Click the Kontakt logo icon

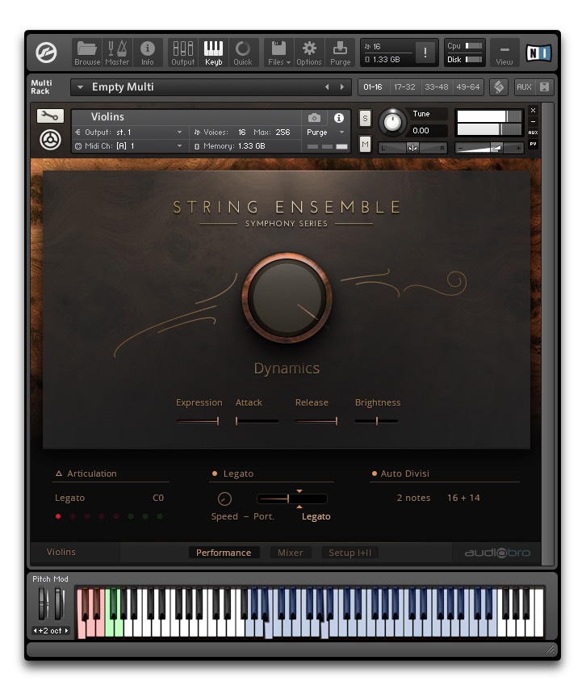coord(46,53)
